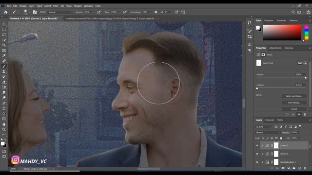Viewport: 312px width, 175px height.
Task: Open the Brush Preset picker dropdown
Action: click(x=29, y=12)
